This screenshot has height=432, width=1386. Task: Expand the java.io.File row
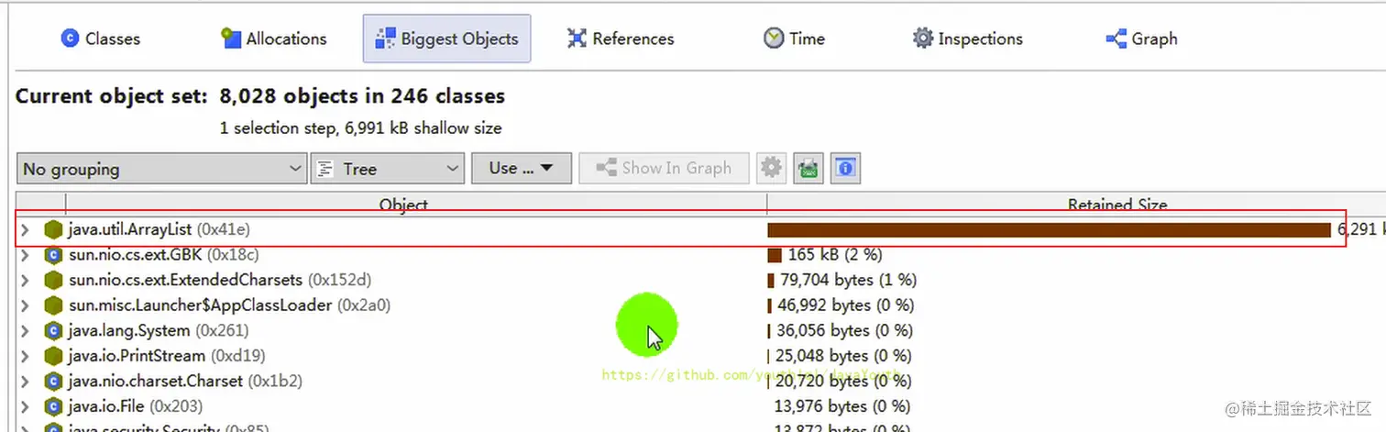(x=26, y=405)
